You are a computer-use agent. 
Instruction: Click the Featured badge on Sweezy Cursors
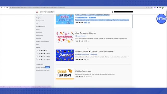click(94, 55)
